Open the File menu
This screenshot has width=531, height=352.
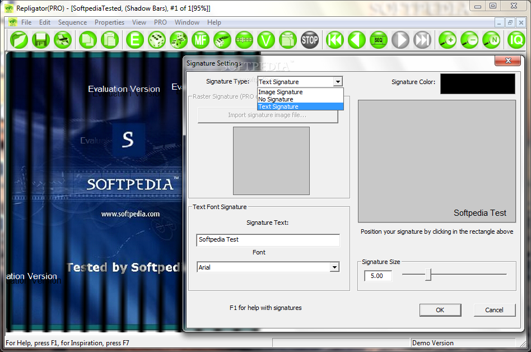[26, 22]
